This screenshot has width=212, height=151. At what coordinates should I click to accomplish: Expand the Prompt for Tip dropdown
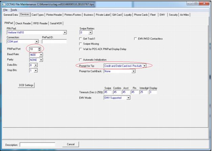tap(144, 66)
